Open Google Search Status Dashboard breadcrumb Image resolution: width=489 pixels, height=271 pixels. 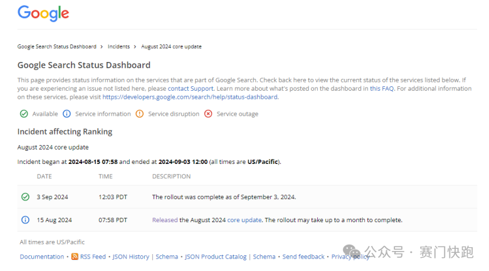tap(56, 46)
